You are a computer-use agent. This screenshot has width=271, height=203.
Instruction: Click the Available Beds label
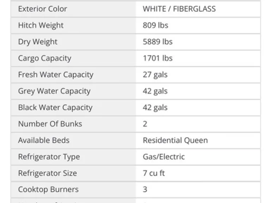click(x=44, y=140)
